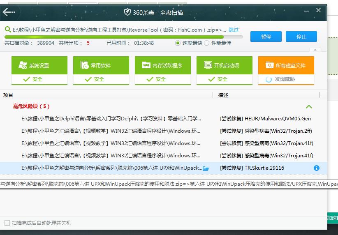Collapse the 高危风险项 group

(309, 107)
